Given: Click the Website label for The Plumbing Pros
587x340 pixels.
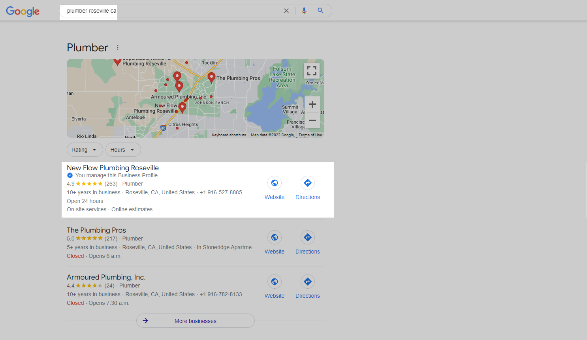Looking at the screenshot, I should 275,252.
